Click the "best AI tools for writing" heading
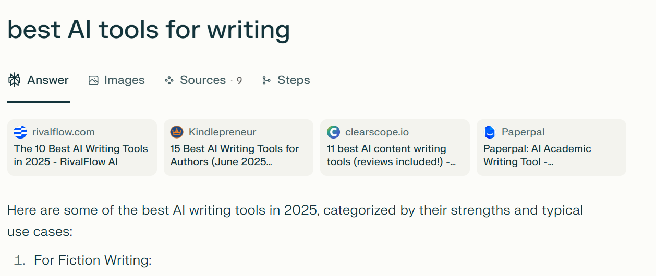The height and width of the screenshot is (276, 656). pos(149,30)
